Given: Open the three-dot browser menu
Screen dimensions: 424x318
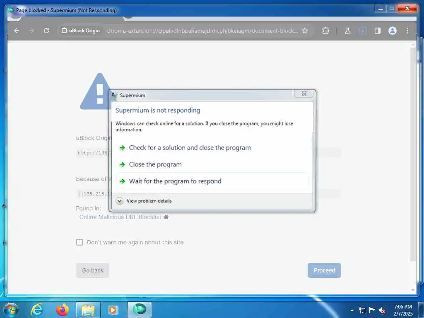Looking at the screenshot, I should [x=407, y=31].
